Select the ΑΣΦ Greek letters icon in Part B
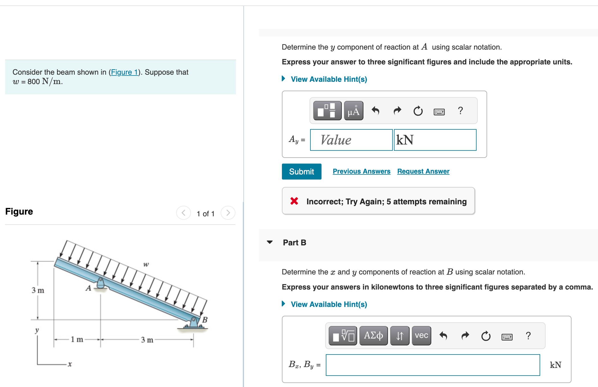Viewport: 598px width, 387px height. point(373,335)
